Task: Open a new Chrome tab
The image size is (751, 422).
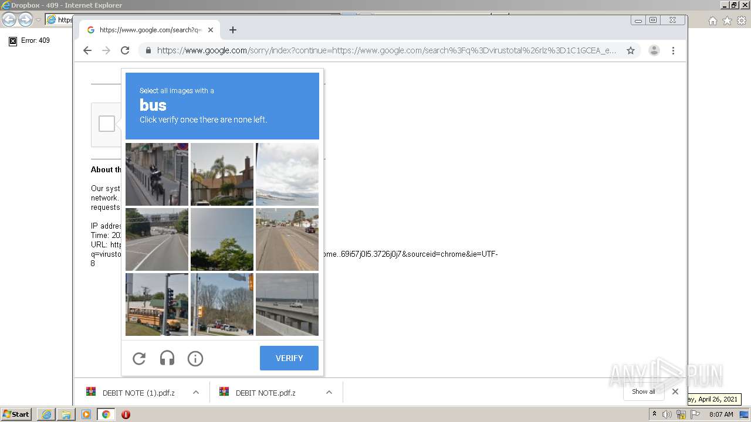Action: click(x=233, y=30)
